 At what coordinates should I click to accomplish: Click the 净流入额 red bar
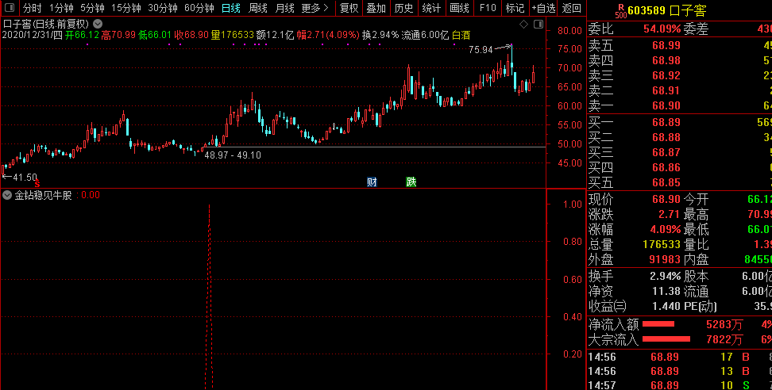click(658, 324)
